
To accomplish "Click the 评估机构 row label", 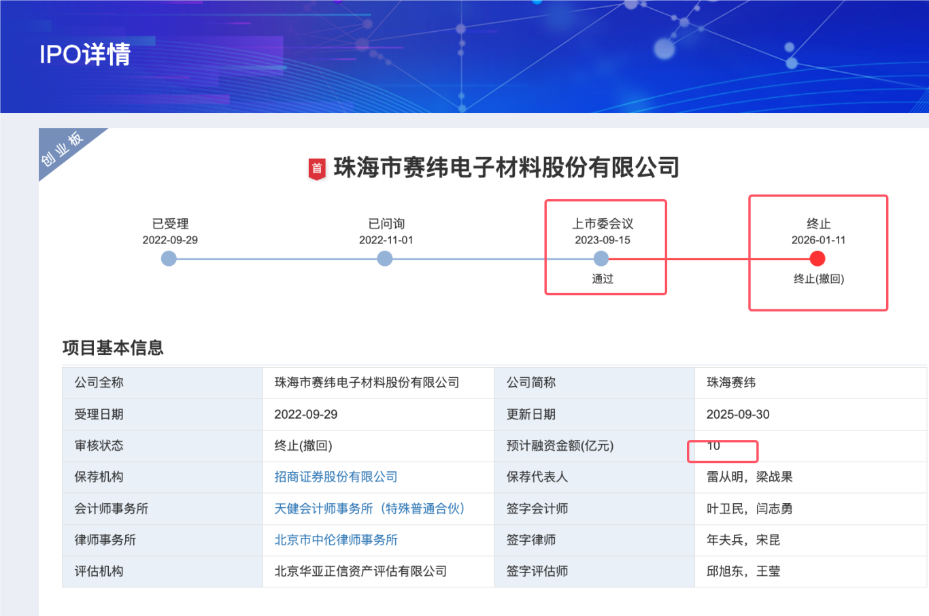I will tap(99, 571).
